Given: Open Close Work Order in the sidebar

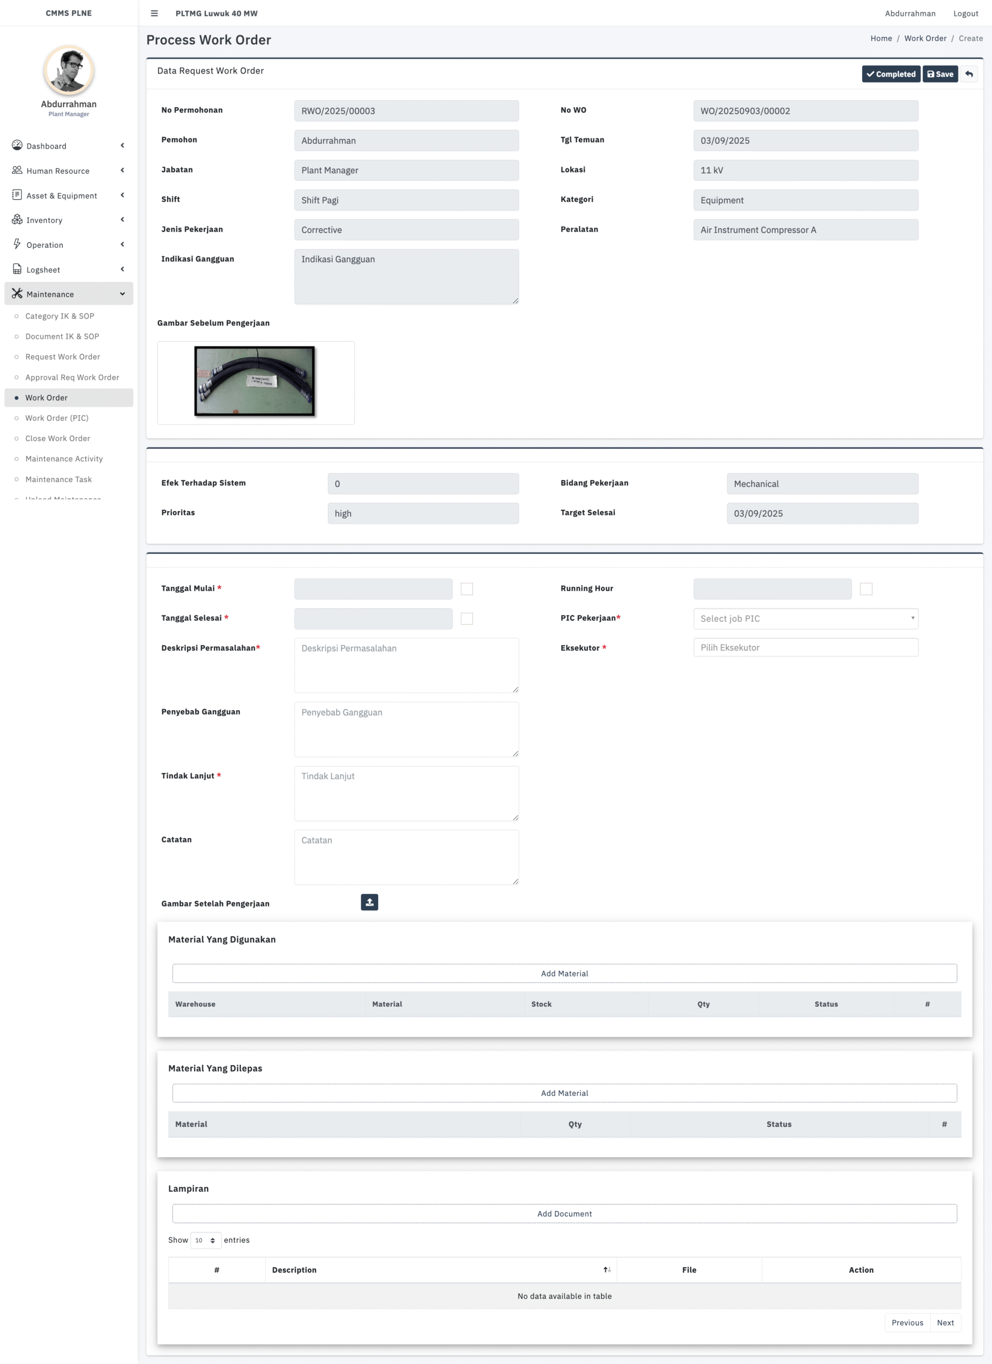Looking at the screenshot, I should (58, 439).
